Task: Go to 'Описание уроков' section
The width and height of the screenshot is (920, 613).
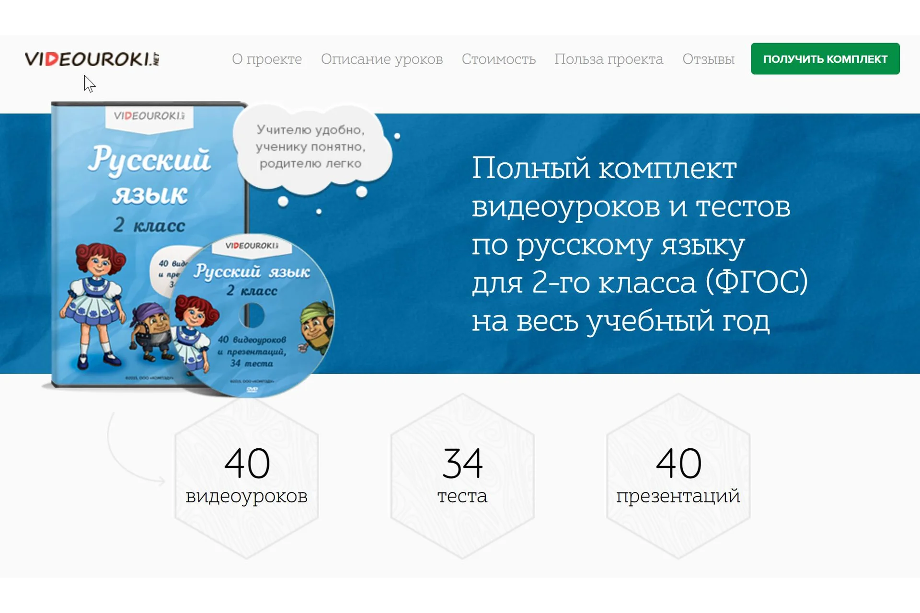Action: click(x=381, y=59)
